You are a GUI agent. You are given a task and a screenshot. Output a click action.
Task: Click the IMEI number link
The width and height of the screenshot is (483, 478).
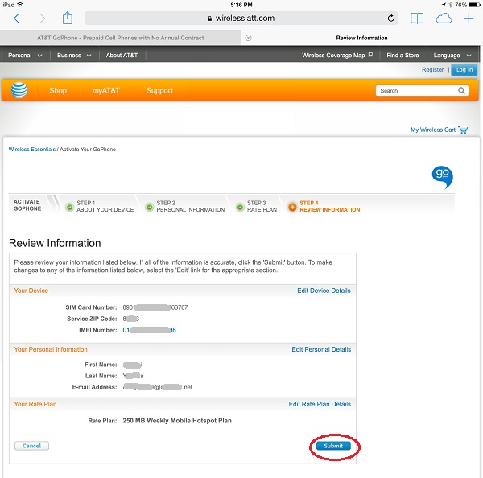coord(150,330)
